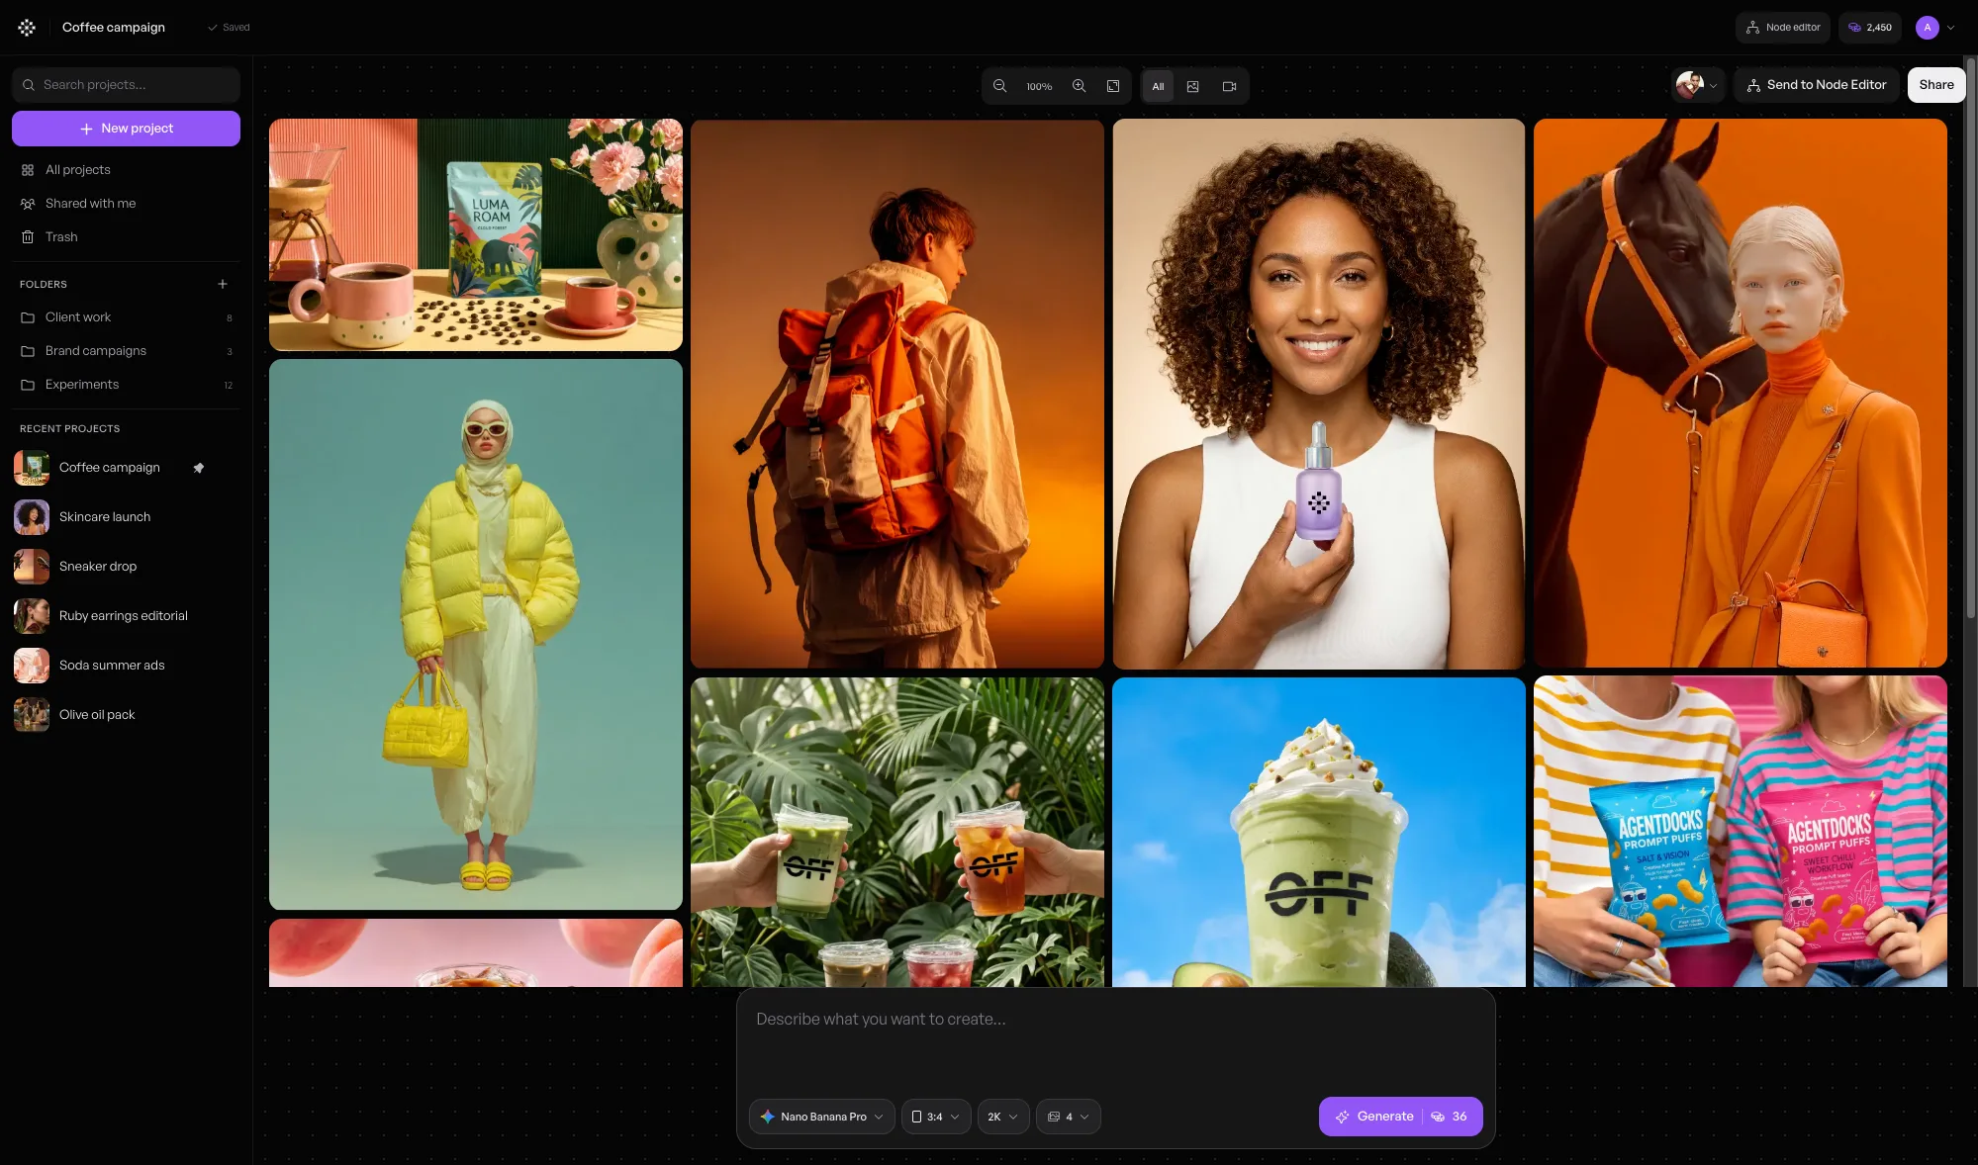Click the 100% zoom level
This screenshot has width=1978, height=1165.
pyautogui.click(x=1039, y=87)
